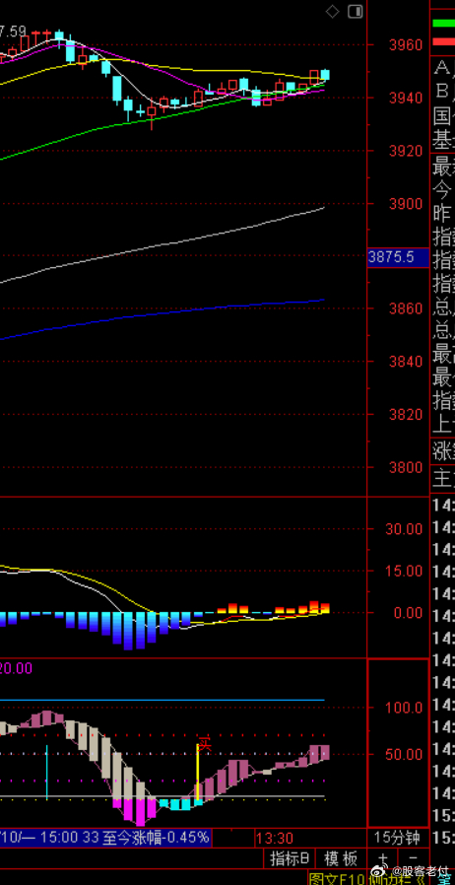Click the 3860 price axis label
The height and width of the screenshot is (885, 455).
(405, 308)
